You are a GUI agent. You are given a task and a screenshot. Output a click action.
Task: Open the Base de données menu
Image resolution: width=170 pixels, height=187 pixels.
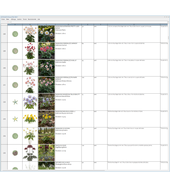(x=32, y=19)
